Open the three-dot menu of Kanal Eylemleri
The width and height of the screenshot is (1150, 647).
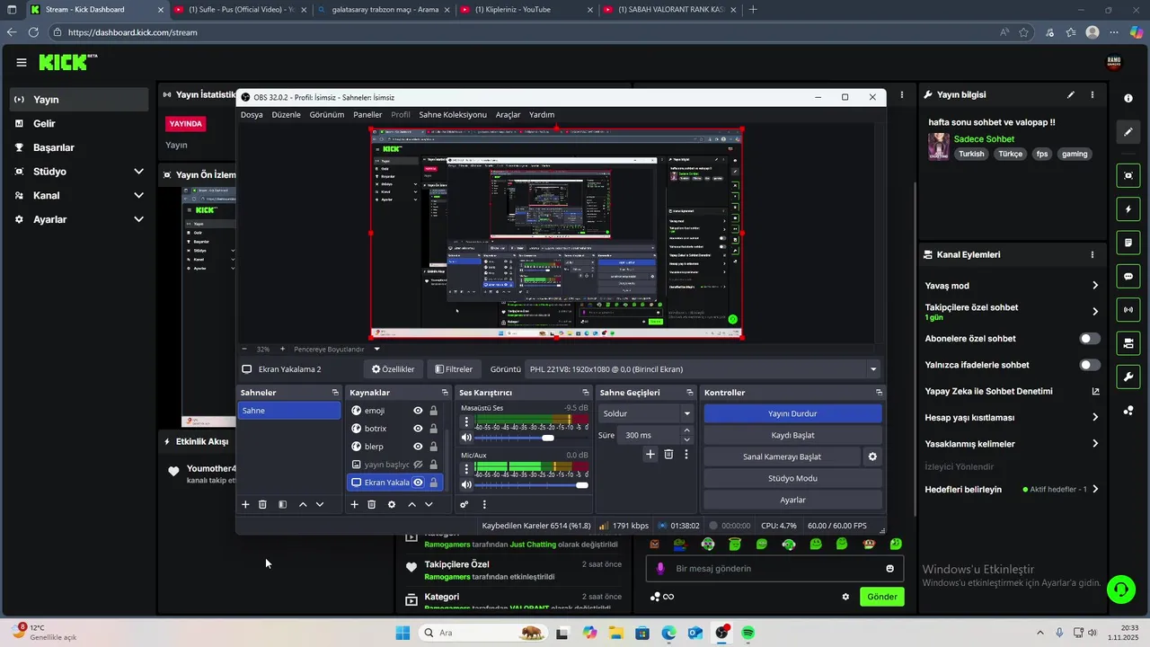click(1092, 255)
